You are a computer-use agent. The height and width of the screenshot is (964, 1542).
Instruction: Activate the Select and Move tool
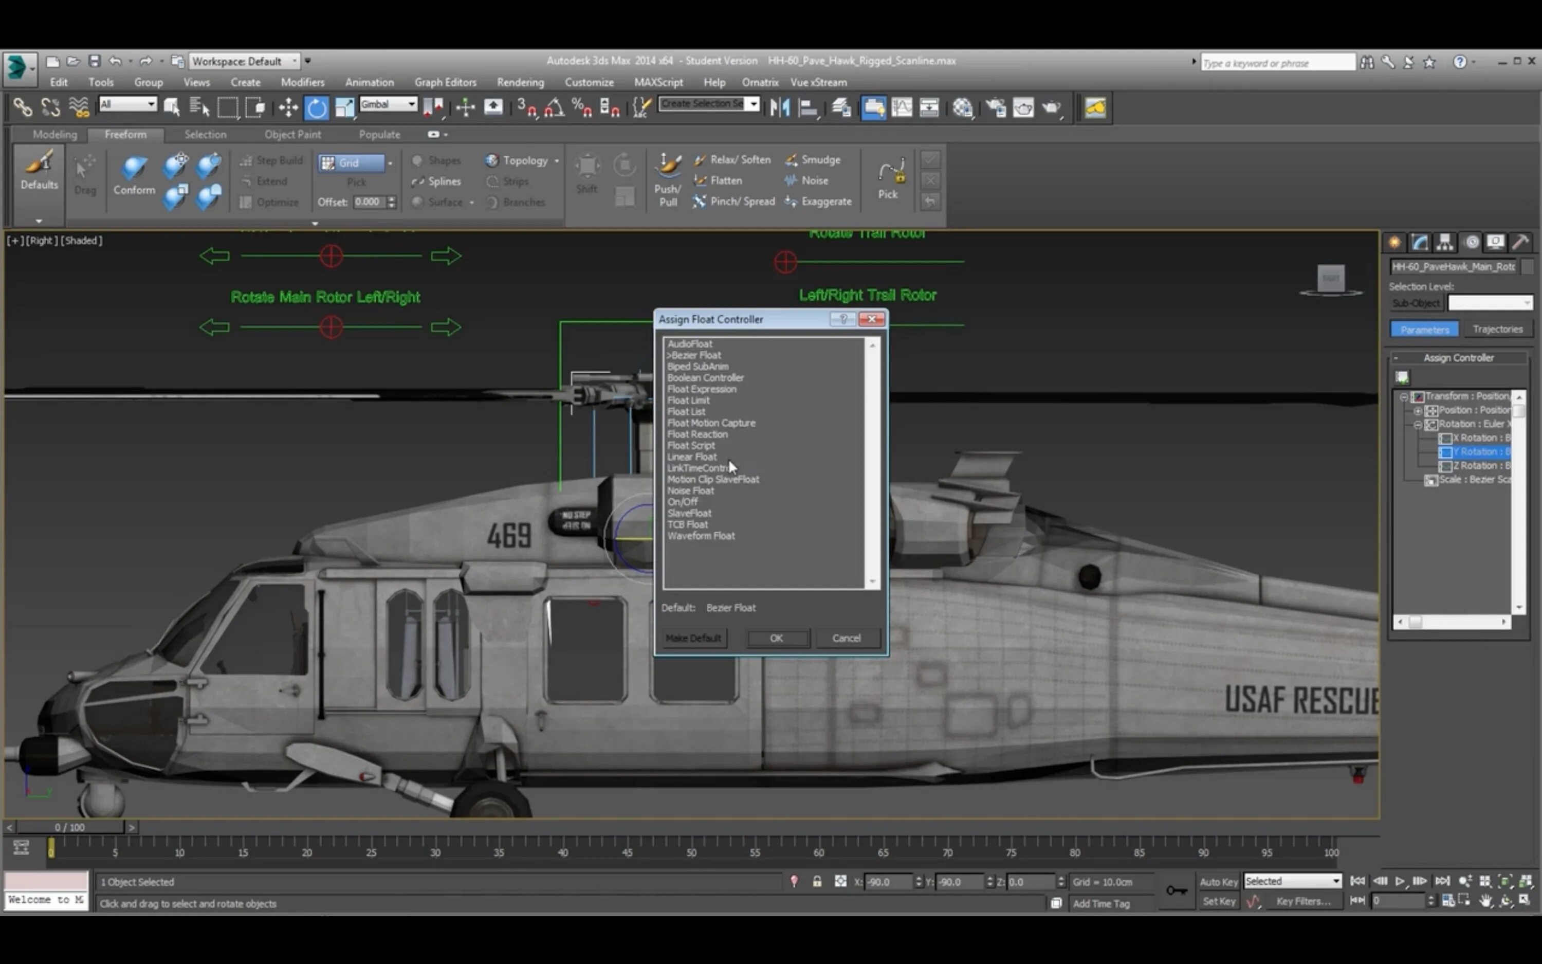coord(287,107)
